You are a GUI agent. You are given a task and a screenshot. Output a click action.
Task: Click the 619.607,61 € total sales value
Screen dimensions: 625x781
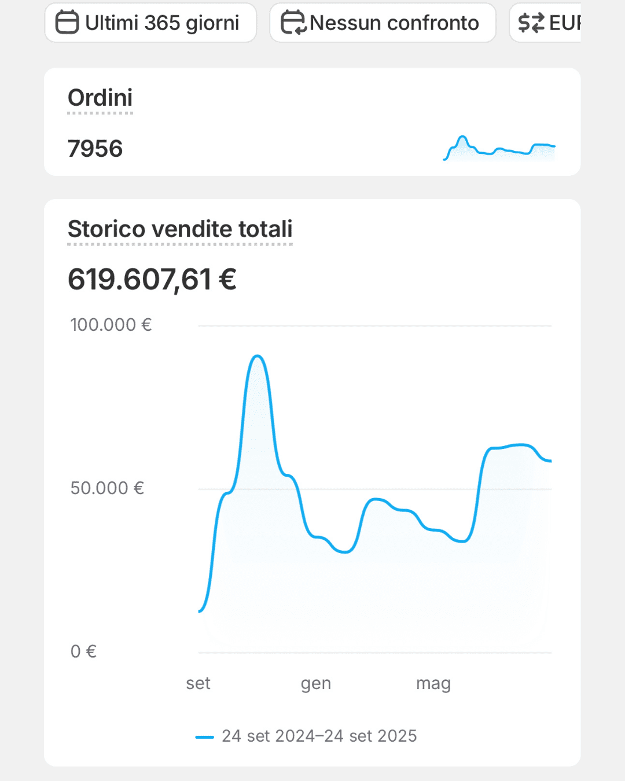152,279
